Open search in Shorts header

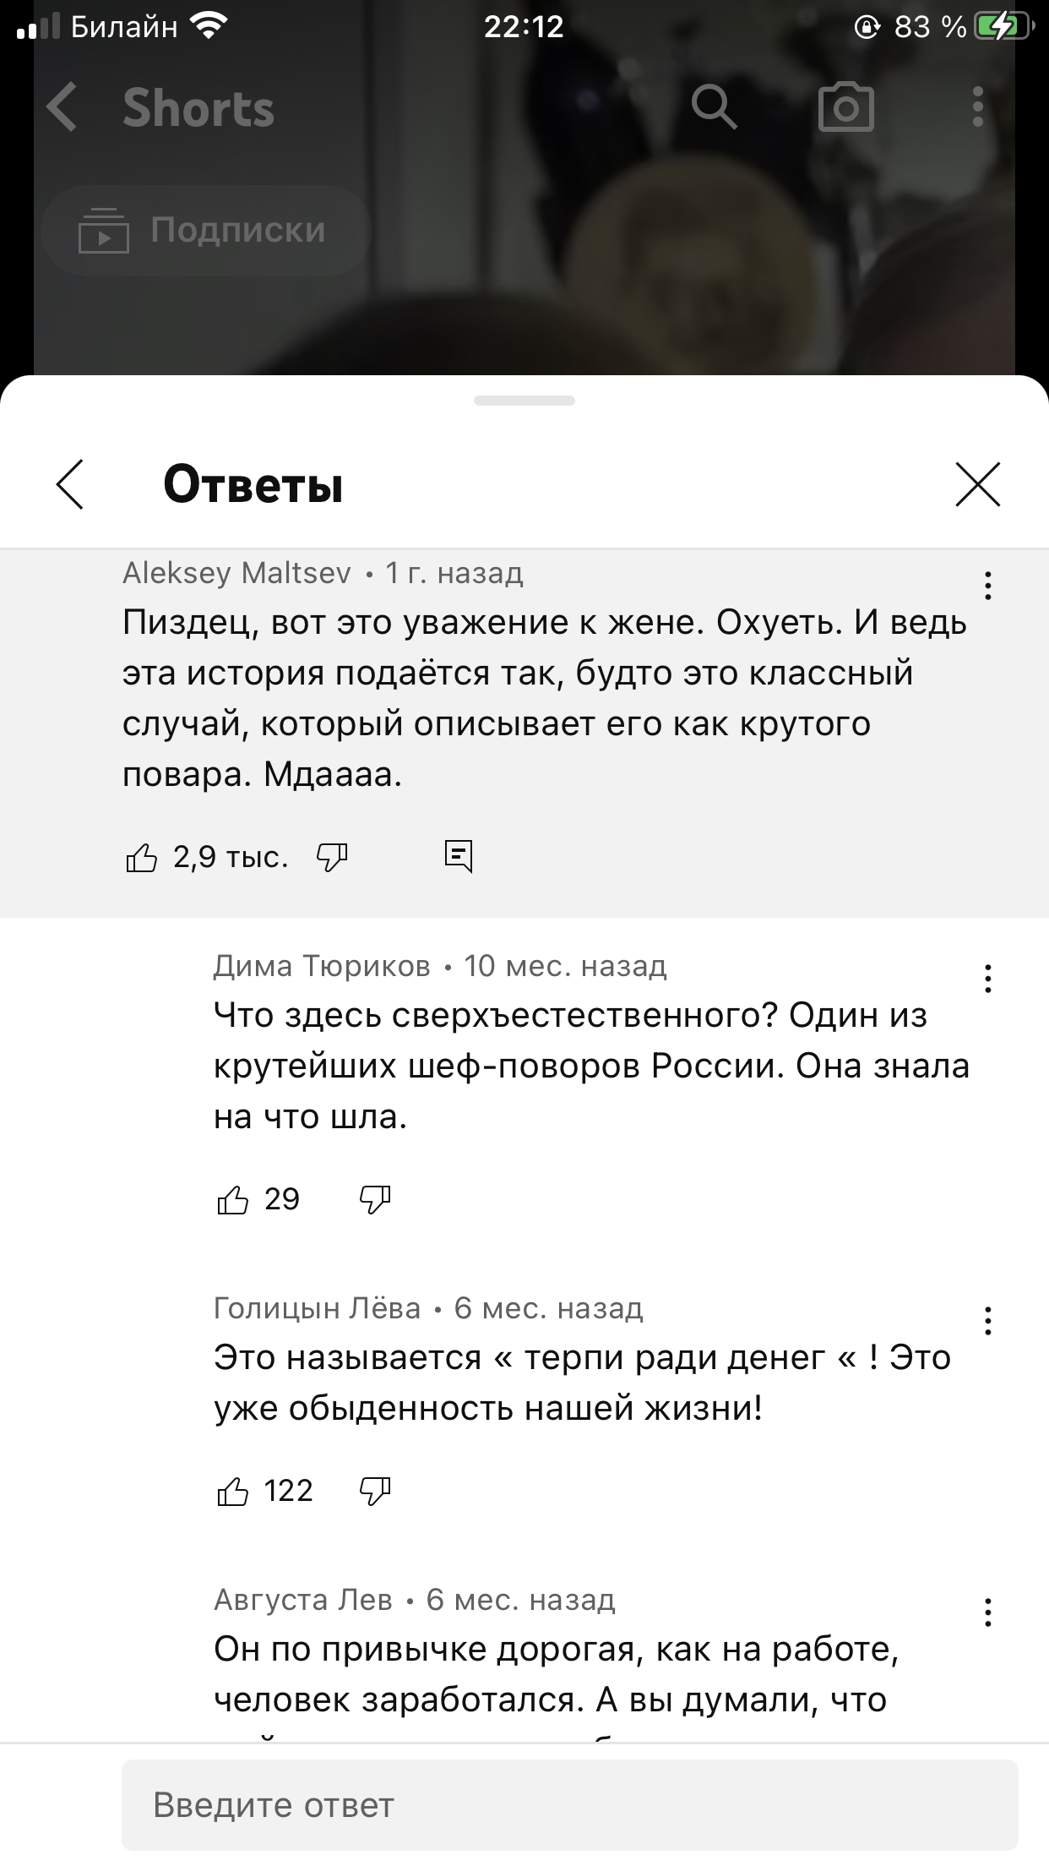click(x=714, y=107)
